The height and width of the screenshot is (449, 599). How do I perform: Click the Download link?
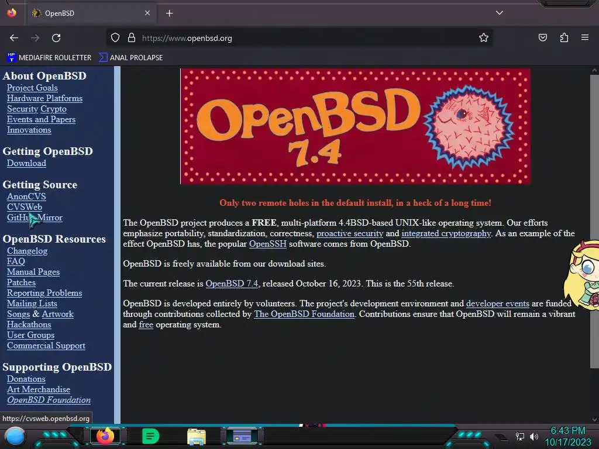(x=26, y=163)
